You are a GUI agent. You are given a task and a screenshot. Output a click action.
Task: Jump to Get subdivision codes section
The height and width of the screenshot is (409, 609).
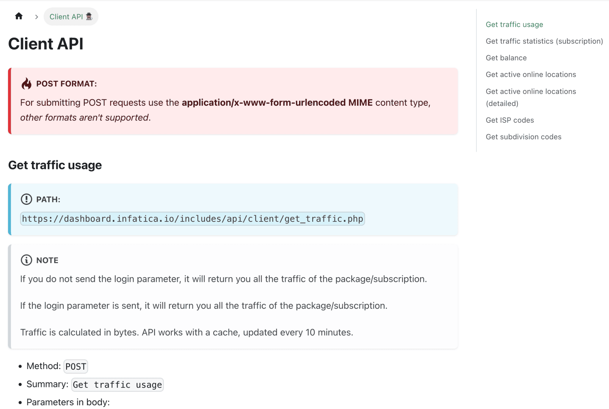(x=523, y=137)
